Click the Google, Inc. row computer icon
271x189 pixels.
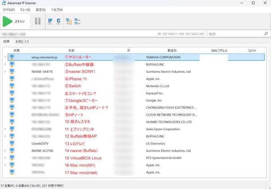tap(12, 100)
